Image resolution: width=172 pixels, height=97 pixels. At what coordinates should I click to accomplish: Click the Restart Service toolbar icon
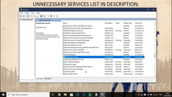[x=57, y=16]
